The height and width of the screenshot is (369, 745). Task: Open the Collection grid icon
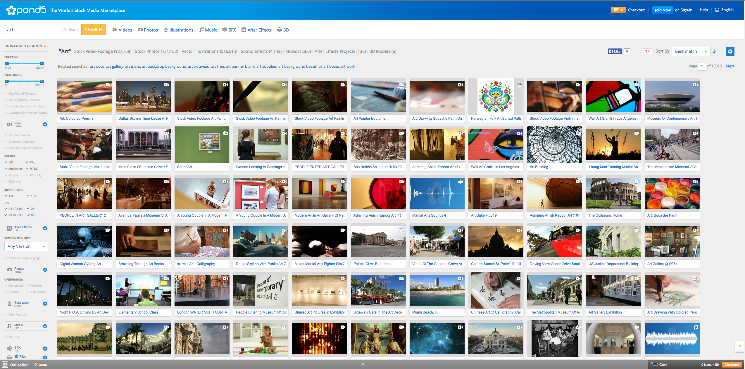click(x=5, y=364)
